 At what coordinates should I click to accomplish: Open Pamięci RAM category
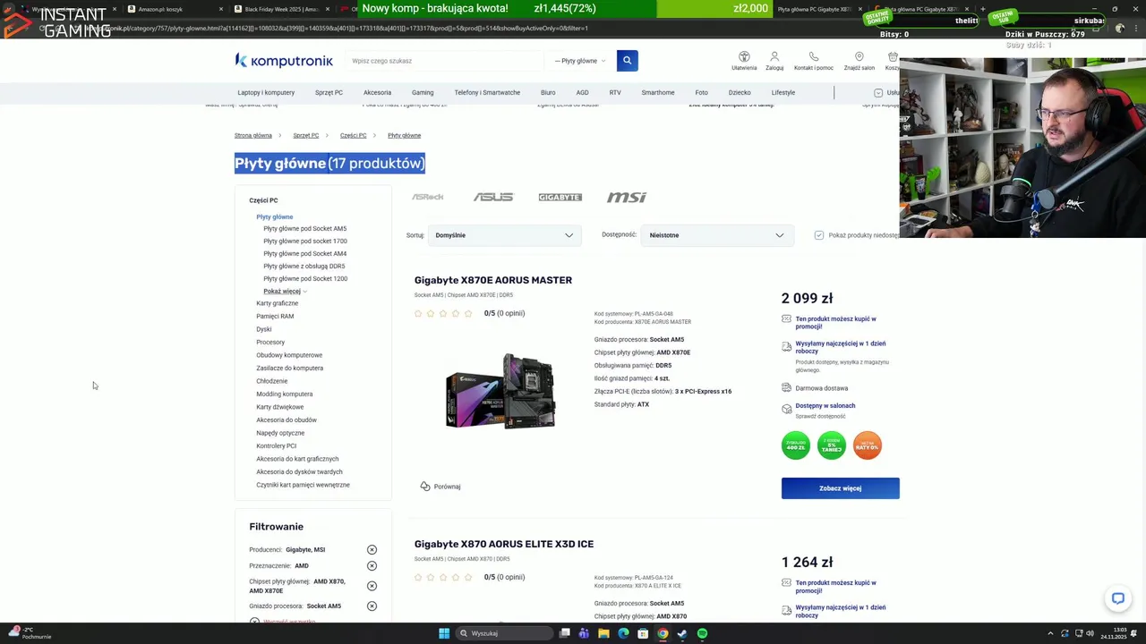(x=275, y=317)
